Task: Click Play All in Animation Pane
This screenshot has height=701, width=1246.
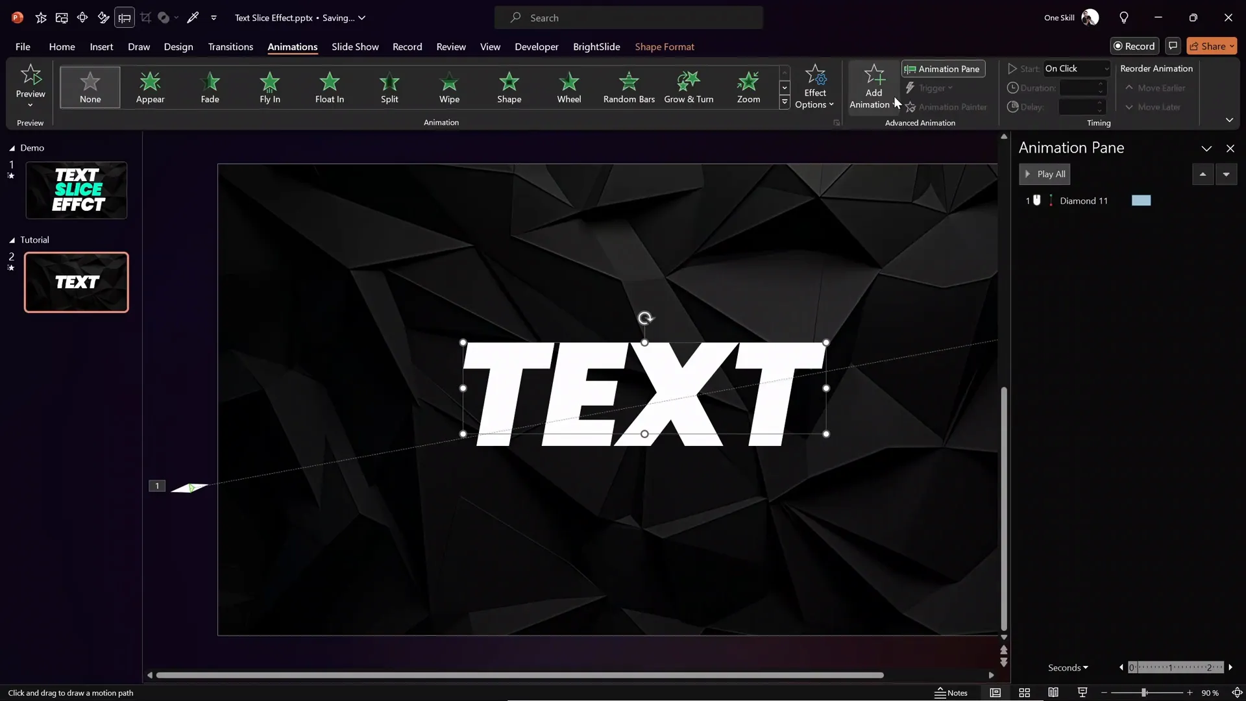Action: pos(1045,174)
